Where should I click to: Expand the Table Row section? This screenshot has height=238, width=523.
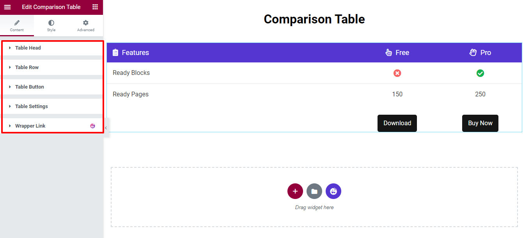click(x=26, y=67)
